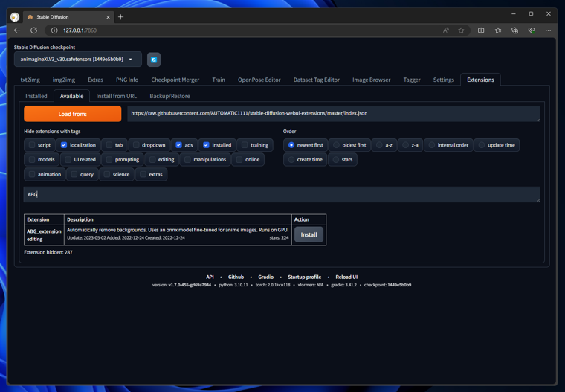Check the prompting tag checkbox
Viewport: 565px width, 392px height.
pos(109,159)
